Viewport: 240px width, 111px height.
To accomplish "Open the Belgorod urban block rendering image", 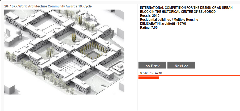I will point(64,52).
